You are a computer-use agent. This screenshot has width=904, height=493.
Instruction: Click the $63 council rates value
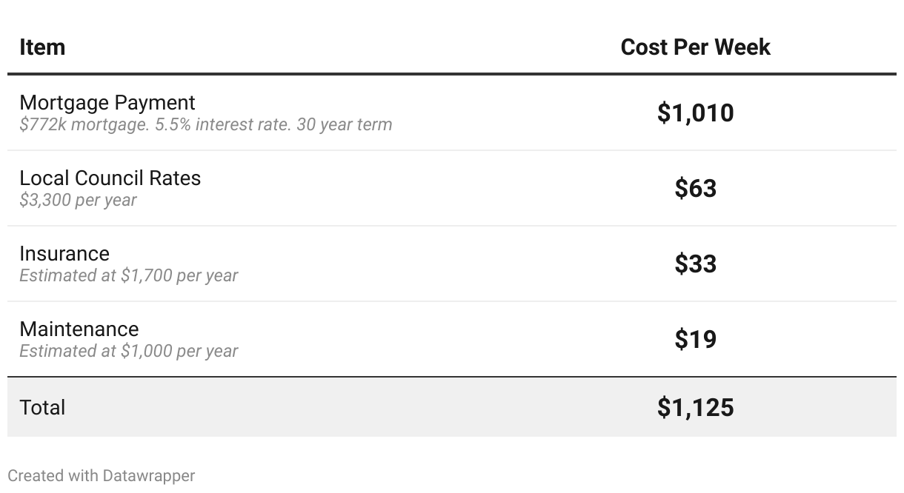tap(695, 188)
